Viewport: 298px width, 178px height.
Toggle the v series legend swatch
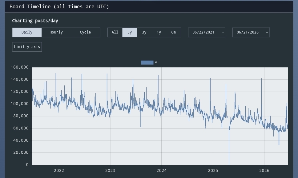[147, 63]
